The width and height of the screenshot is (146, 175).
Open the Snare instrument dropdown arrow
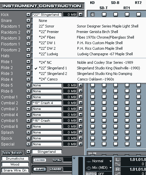[28, 20]
